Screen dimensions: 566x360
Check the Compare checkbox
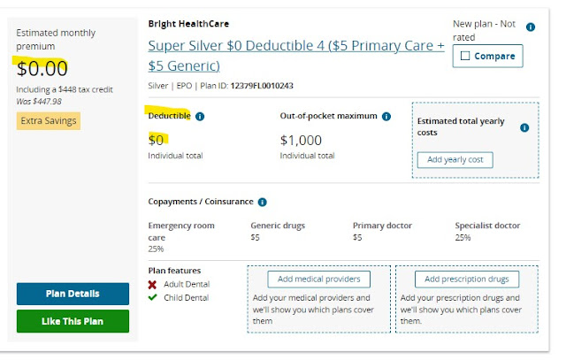(465, 56)
